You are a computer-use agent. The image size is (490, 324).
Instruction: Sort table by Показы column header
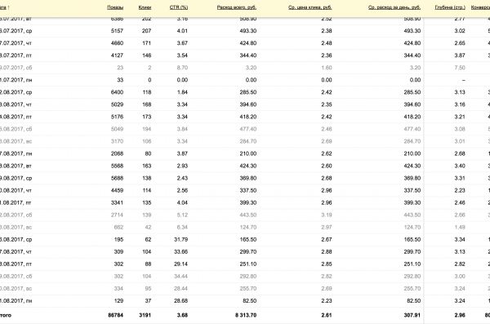pos(115,7)
